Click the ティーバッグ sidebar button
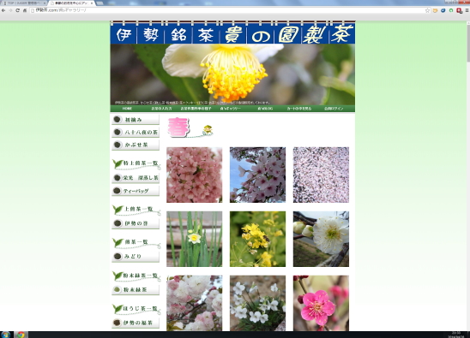The width and height of the screenshot is (470, 338). coord(136,191)
